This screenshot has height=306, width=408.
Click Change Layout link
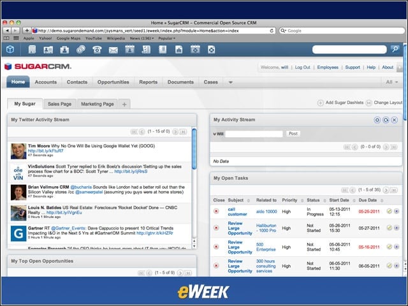click(388, 103)
